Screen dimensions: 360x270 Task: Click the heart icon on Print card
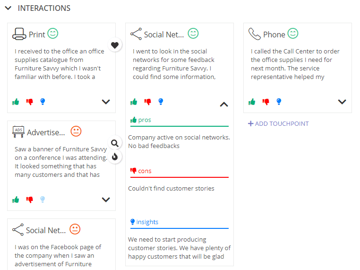click(115, 45)
